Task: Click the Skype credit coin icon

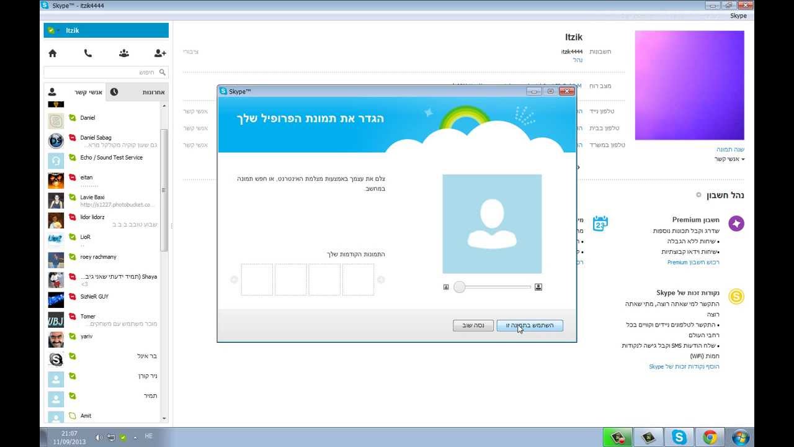Action: click(736, 297)
